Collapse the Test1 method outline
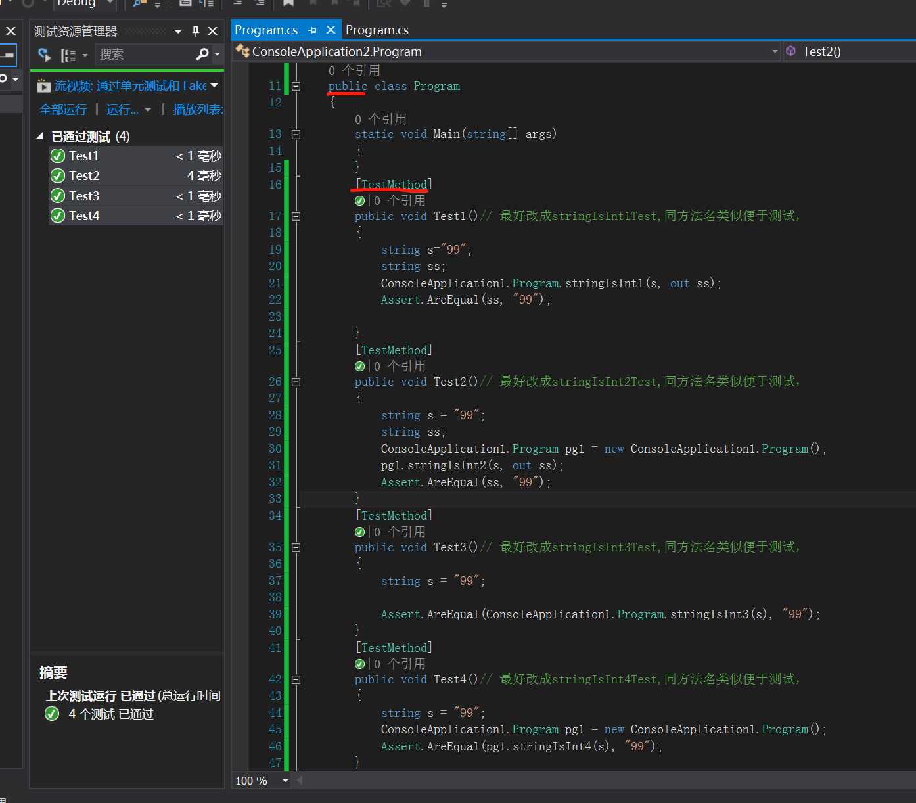916x803 pixels. tap(296, 216)
